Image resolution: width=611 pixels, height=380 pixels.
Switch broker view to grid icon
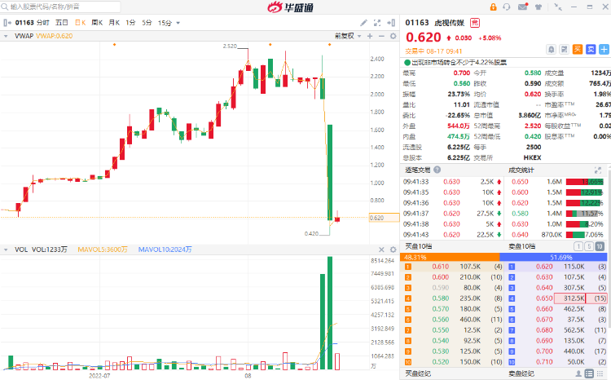coord(600,373)
